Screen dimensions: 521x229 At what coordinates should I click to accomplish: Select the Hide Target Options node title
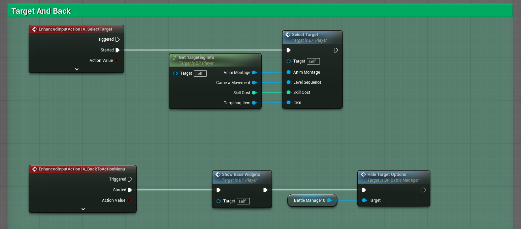pyautogui.click(x=386, y=175)
